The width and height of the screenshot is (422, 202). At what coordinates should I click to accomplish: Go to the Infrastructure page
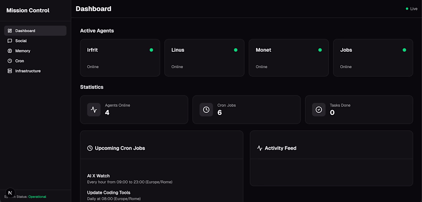click(x=28, y=71)
